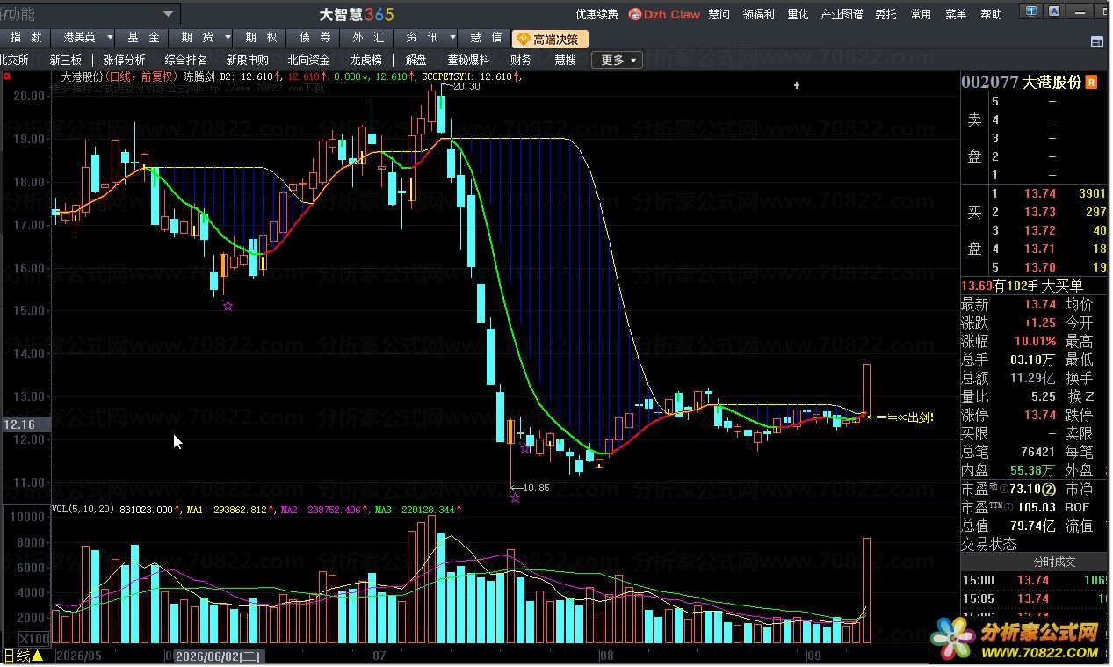Screen dimensions: 1113x667
Task: Click the 高端决策 button
Action: (x=548, y=39)
